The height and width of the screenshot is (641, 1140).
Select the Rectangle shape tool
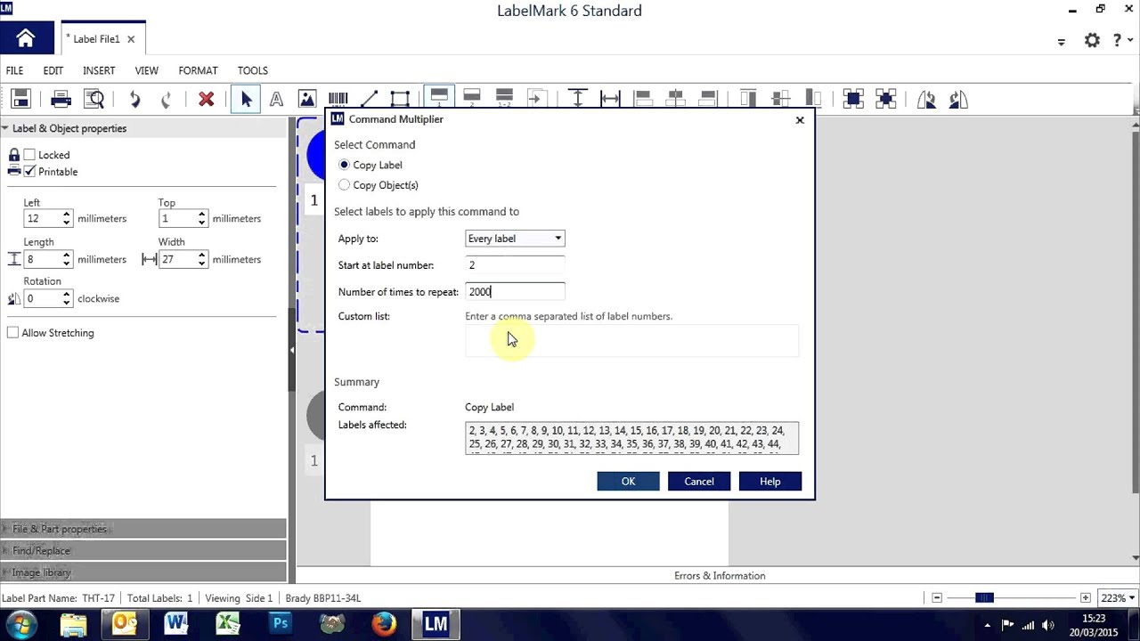coord(400,99)
